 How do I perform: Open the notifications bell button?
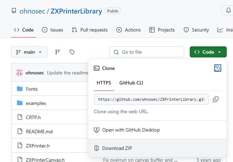coord(228,10)
